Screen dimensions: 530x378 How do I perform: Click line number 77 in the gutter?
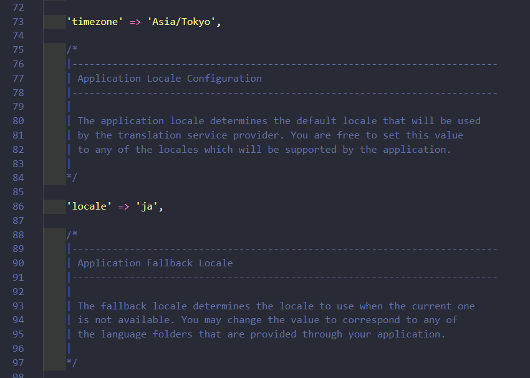click(18, 79)
